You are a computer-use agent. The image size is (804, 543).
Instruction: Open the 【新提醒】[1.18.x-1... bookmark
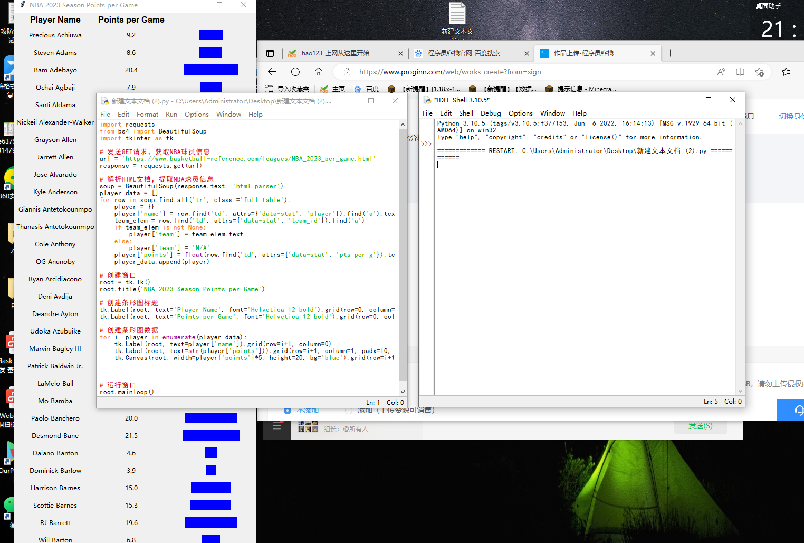click(x=424, y=89)
